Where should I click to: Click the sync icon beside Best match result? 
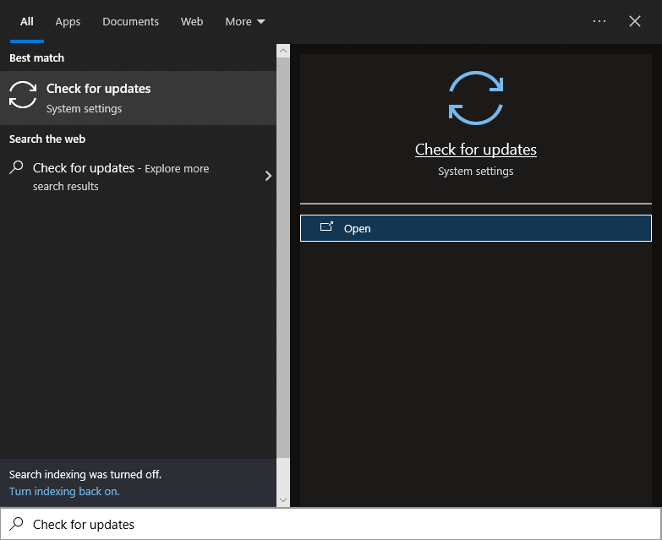point(23,96)
